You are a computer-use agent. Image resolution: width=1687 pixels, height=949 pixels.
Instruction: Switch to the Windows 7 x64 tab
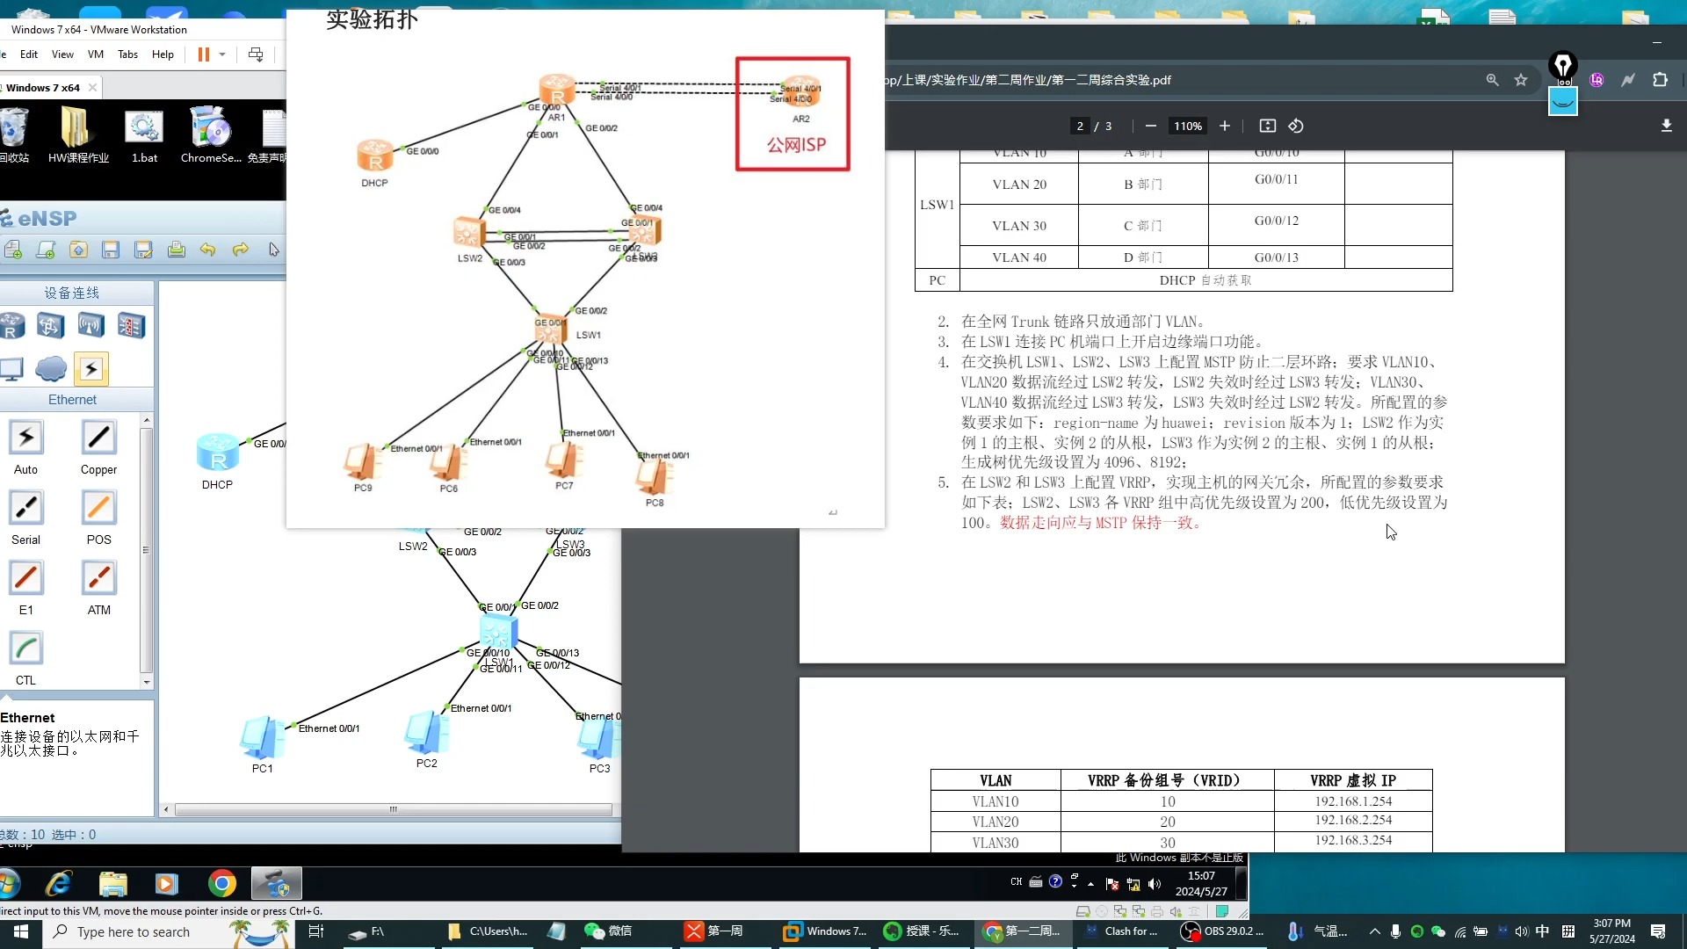pyautogui.click(x=42, y=88)
